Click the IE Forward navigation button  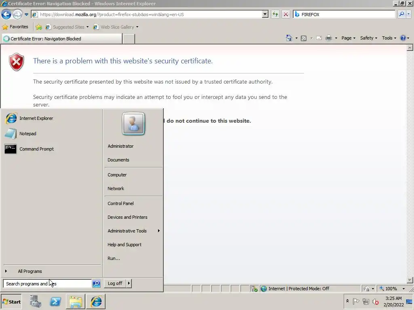point(17,14)
